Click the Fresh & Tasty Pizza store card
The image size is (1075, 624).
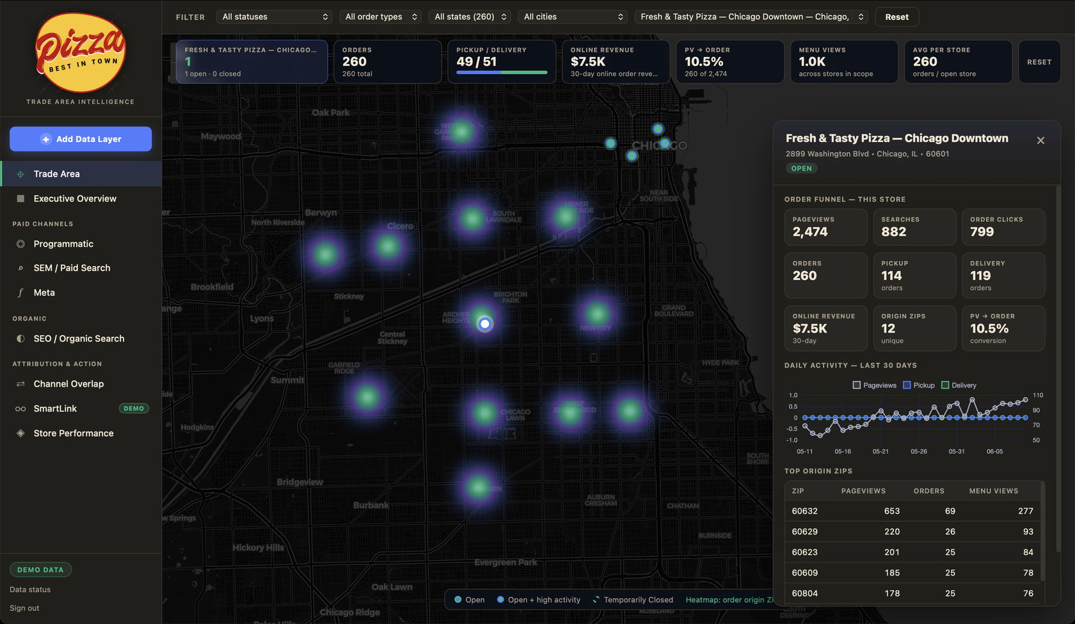[252, 62]
